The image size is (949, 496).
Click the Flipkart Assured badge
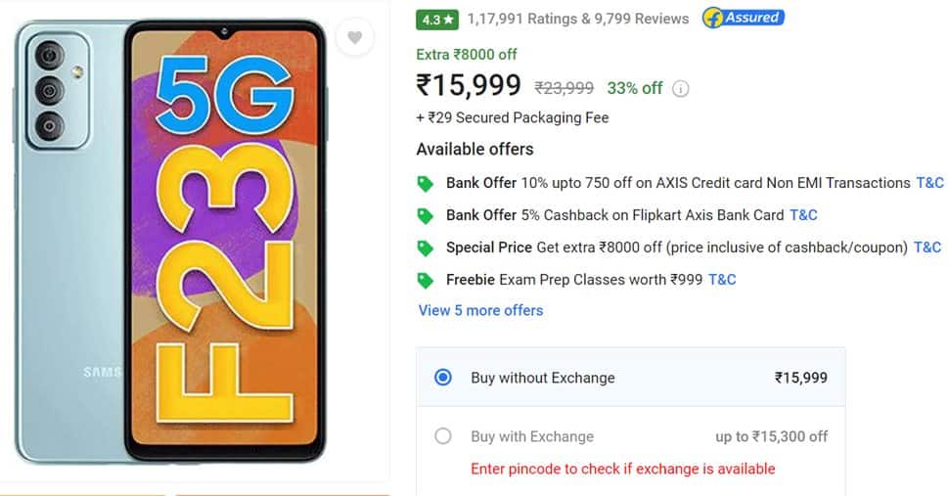coord(744,19)
